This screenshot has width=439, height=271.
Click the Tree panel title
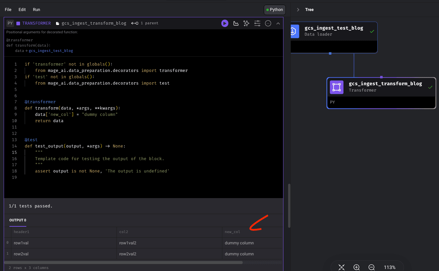(x=309, y=10)
